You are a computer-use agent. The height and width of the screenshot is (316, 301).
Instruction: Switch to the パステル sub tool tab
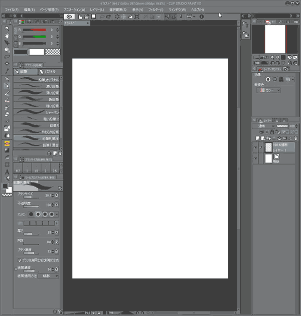pyautogui.click(x=50, y=72)
